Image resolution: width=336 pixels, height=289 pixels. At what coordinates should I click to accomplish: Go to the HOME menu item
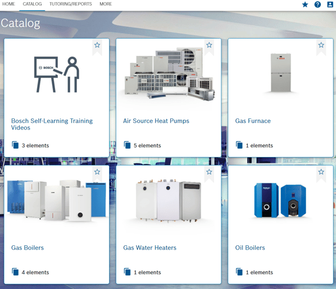tap(8, 4)
